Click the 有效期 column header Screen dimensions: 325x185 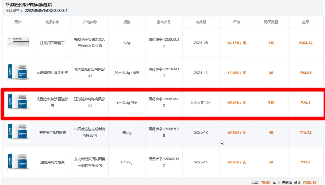[201, 22]
